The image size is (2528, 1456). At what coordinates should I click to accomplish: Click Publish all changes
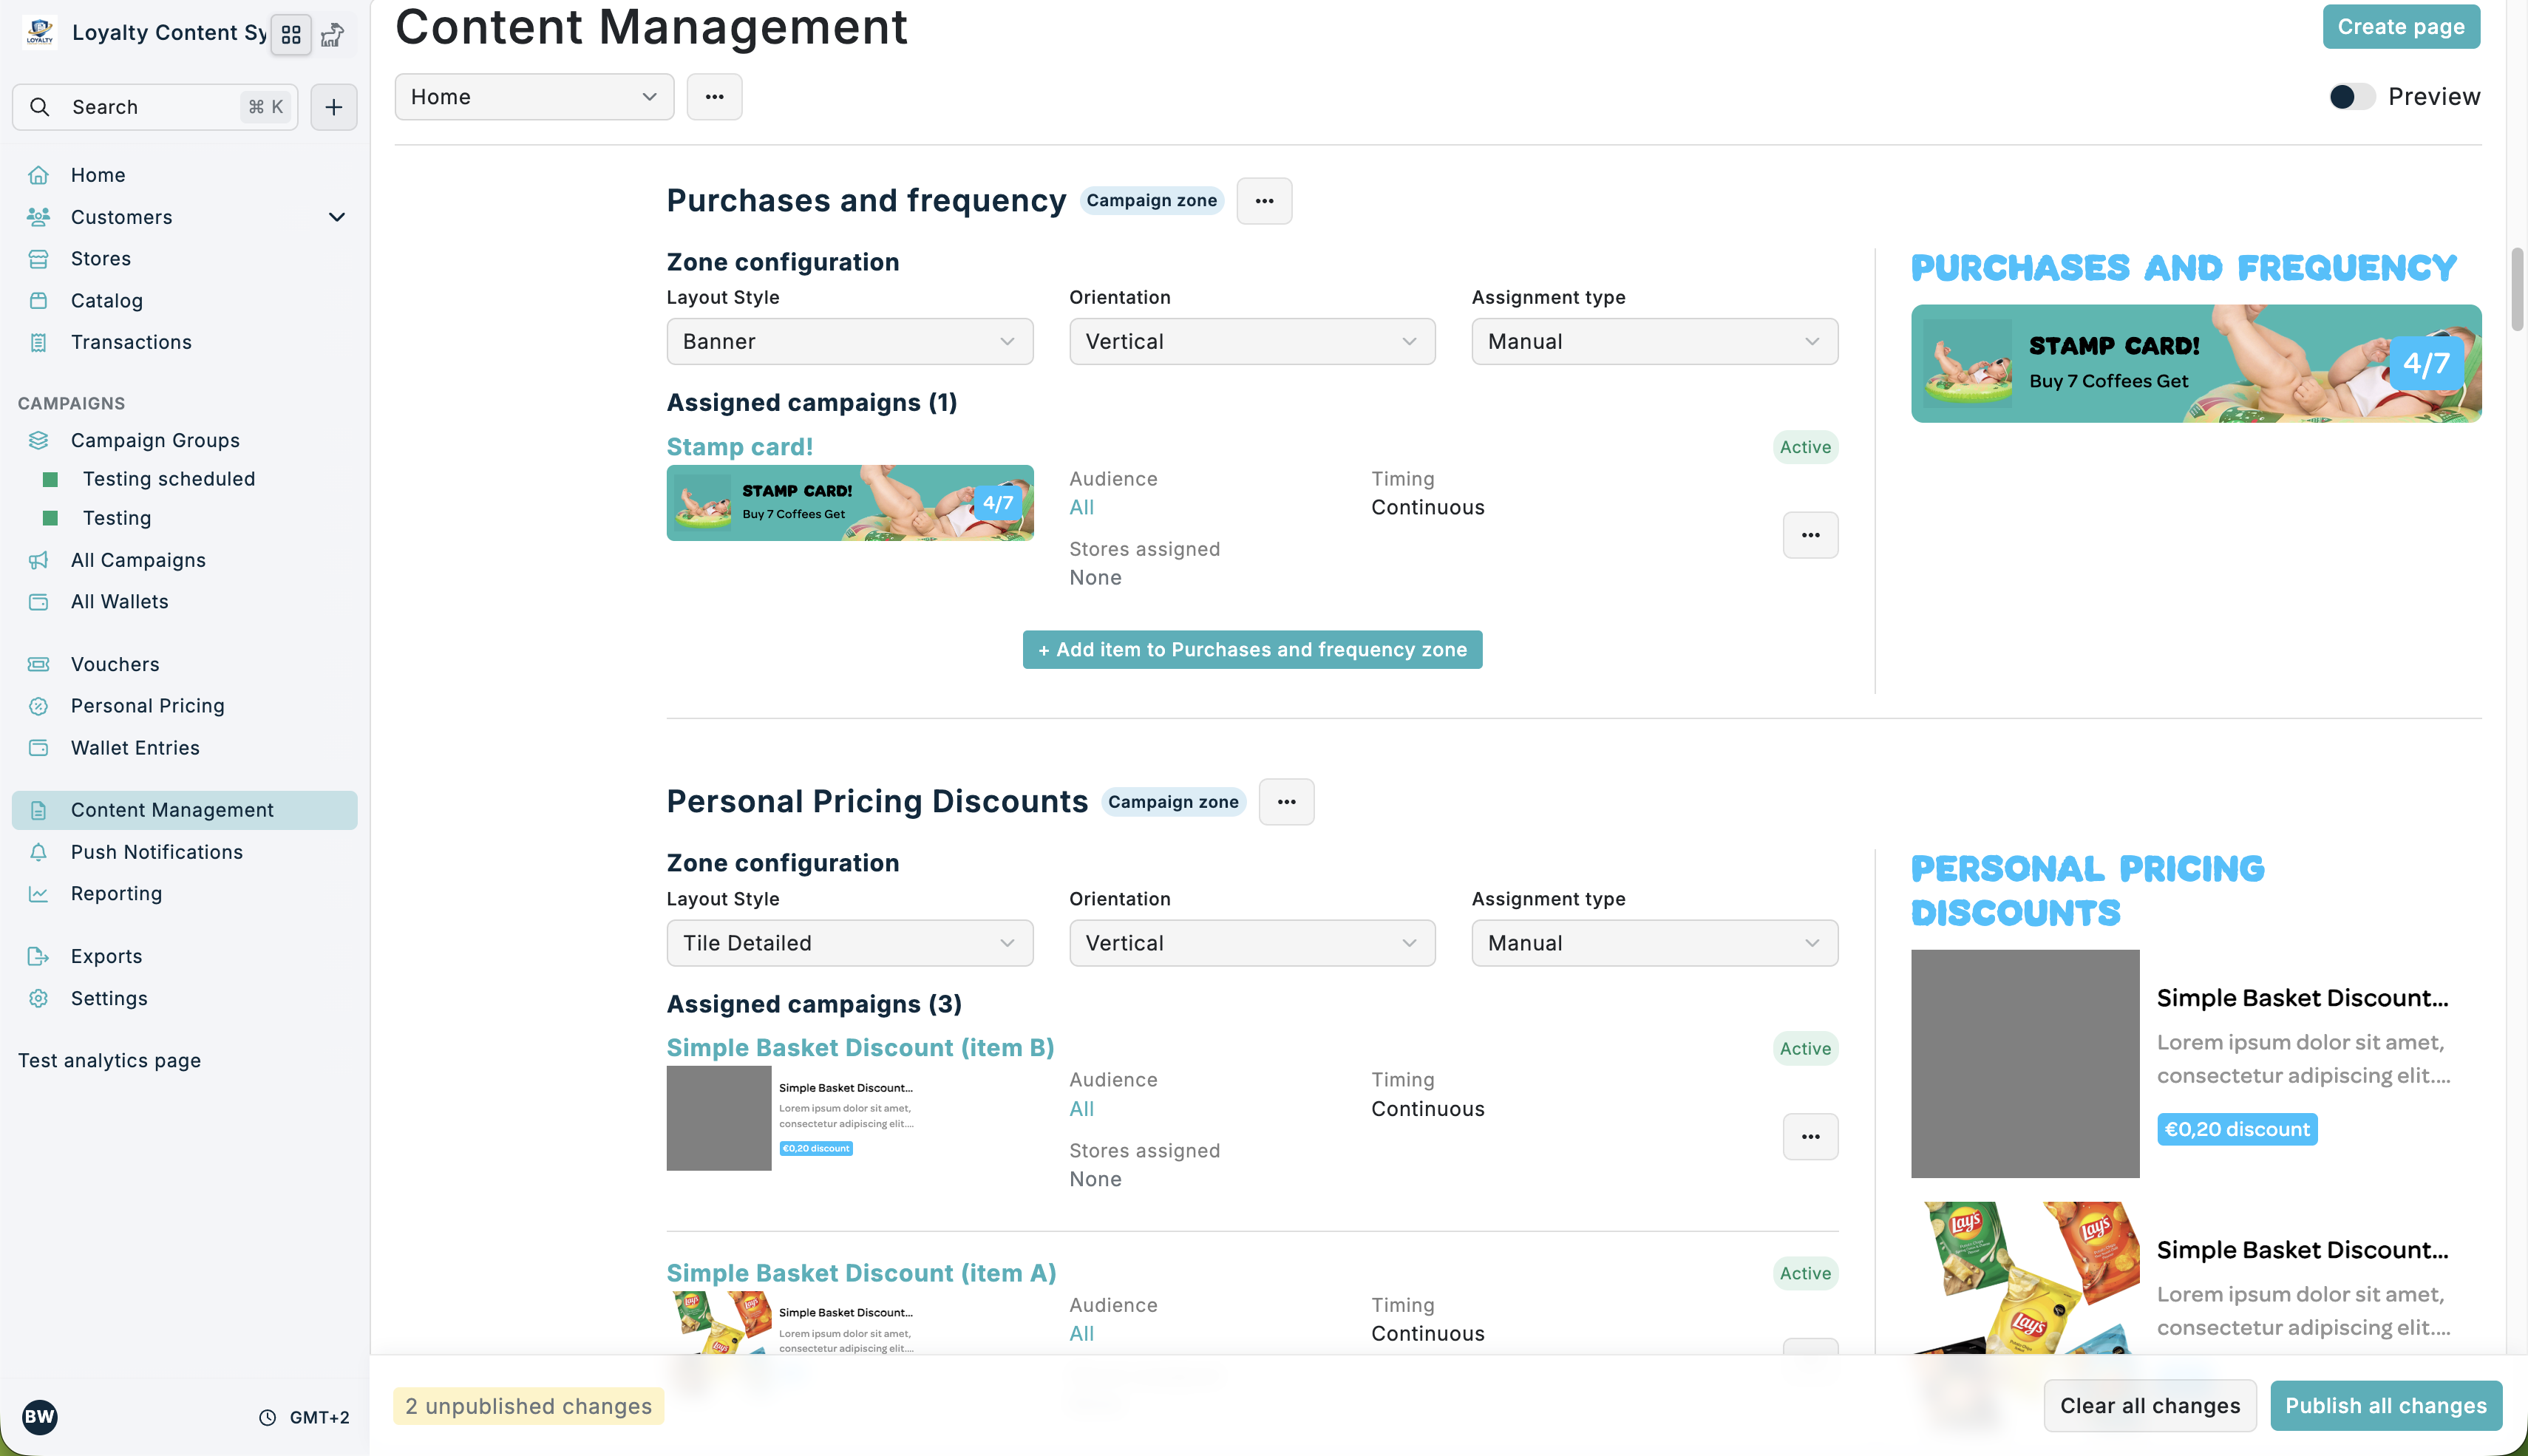[x=2386, y=1405]
